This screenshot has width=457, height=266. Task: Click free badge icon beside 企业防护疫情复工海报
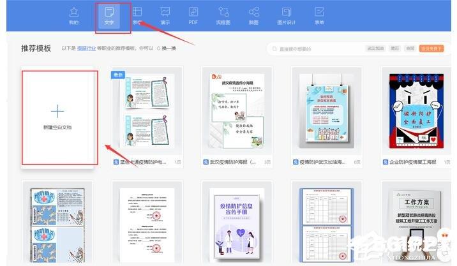tap(386, 162)
